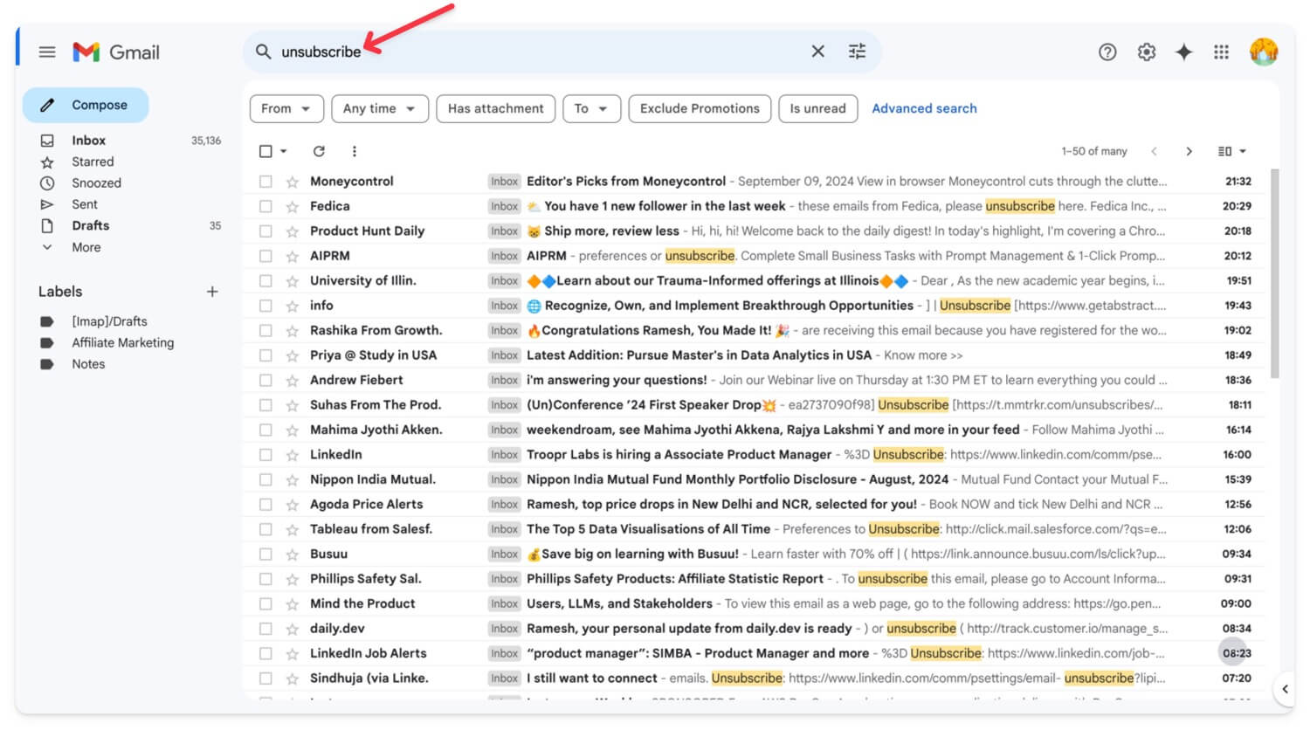This screenshot has height=737, width=1310.
Task: Open the main menu hamburger icon
Action: coord(47,52)
